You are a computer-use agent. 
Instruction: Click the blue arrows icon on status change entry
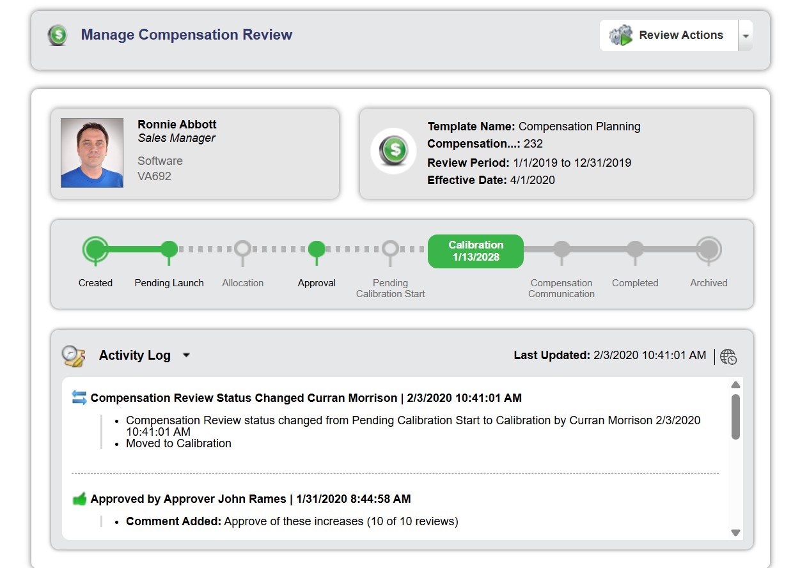click(81, 397)
